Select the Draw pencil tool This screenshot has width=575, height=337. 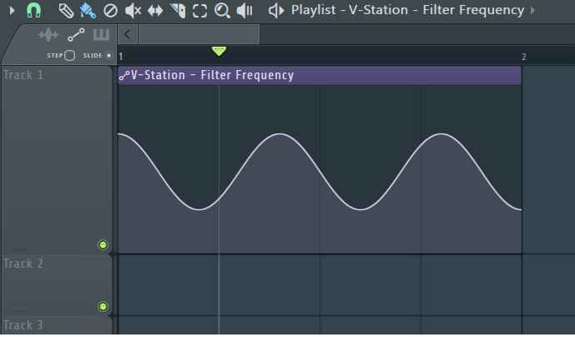tap(67, 11)
